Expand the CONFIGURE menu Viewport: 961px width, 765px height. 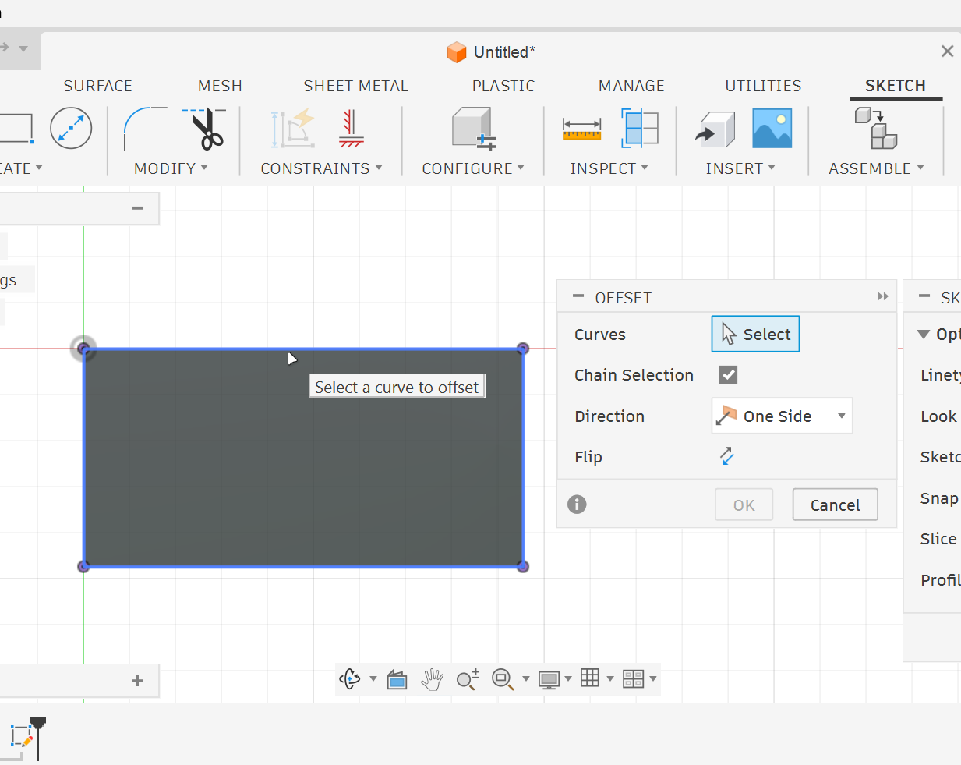473,168
